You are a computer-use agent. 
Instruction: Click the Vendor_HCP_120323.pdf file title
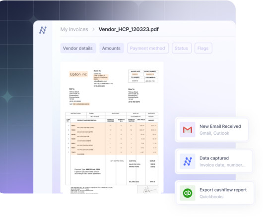[129, 29]
